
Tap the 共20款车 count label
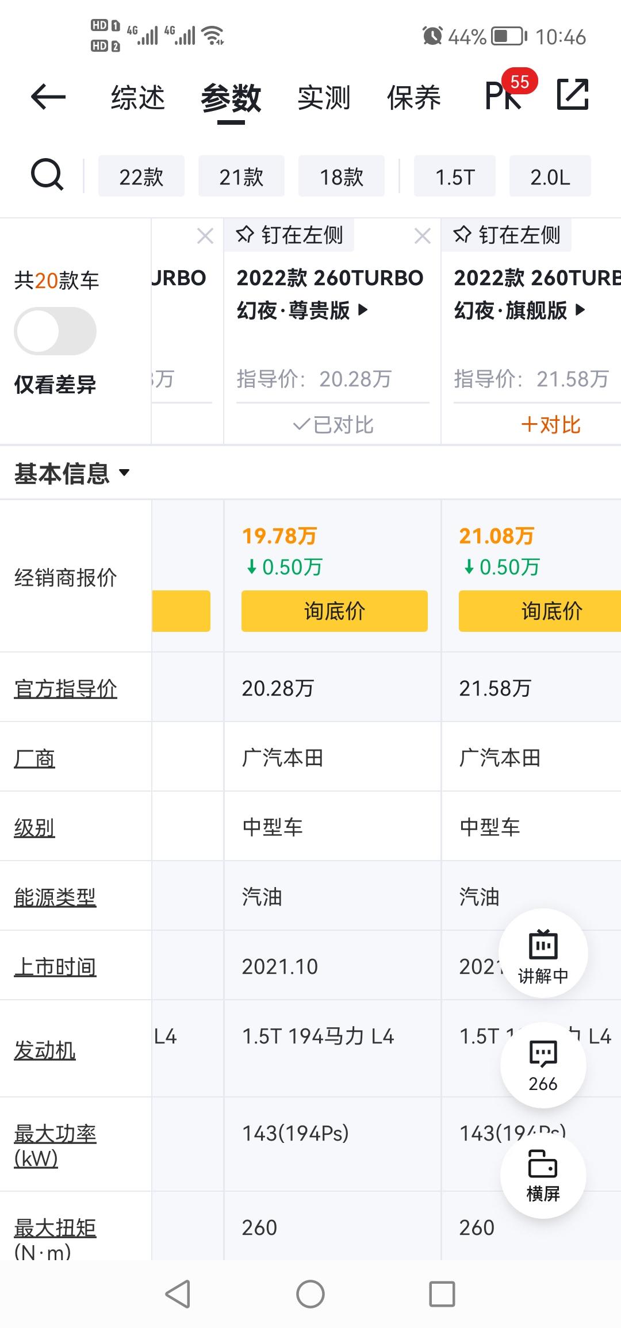click(x=57, y=281)
